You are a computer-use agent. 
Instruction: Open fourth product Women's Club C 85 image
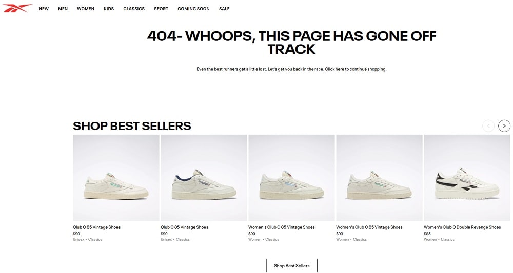tap(379, 178)
